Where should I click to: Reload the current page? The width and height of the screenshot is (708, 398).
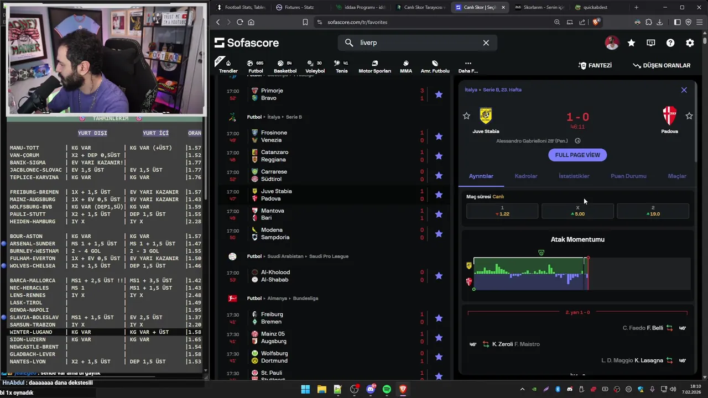click(240, 22)
